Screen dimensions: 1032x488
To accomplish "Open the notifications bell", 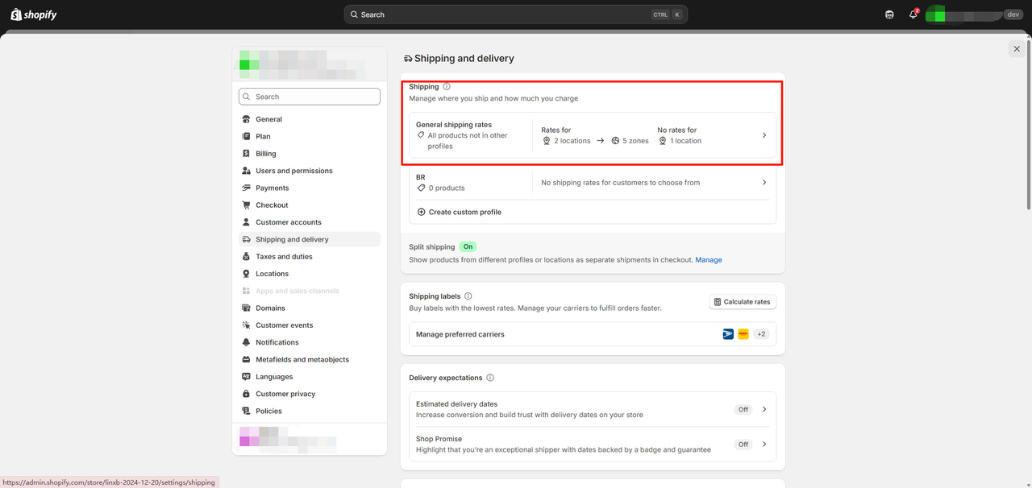I will (x=913, y=14).
